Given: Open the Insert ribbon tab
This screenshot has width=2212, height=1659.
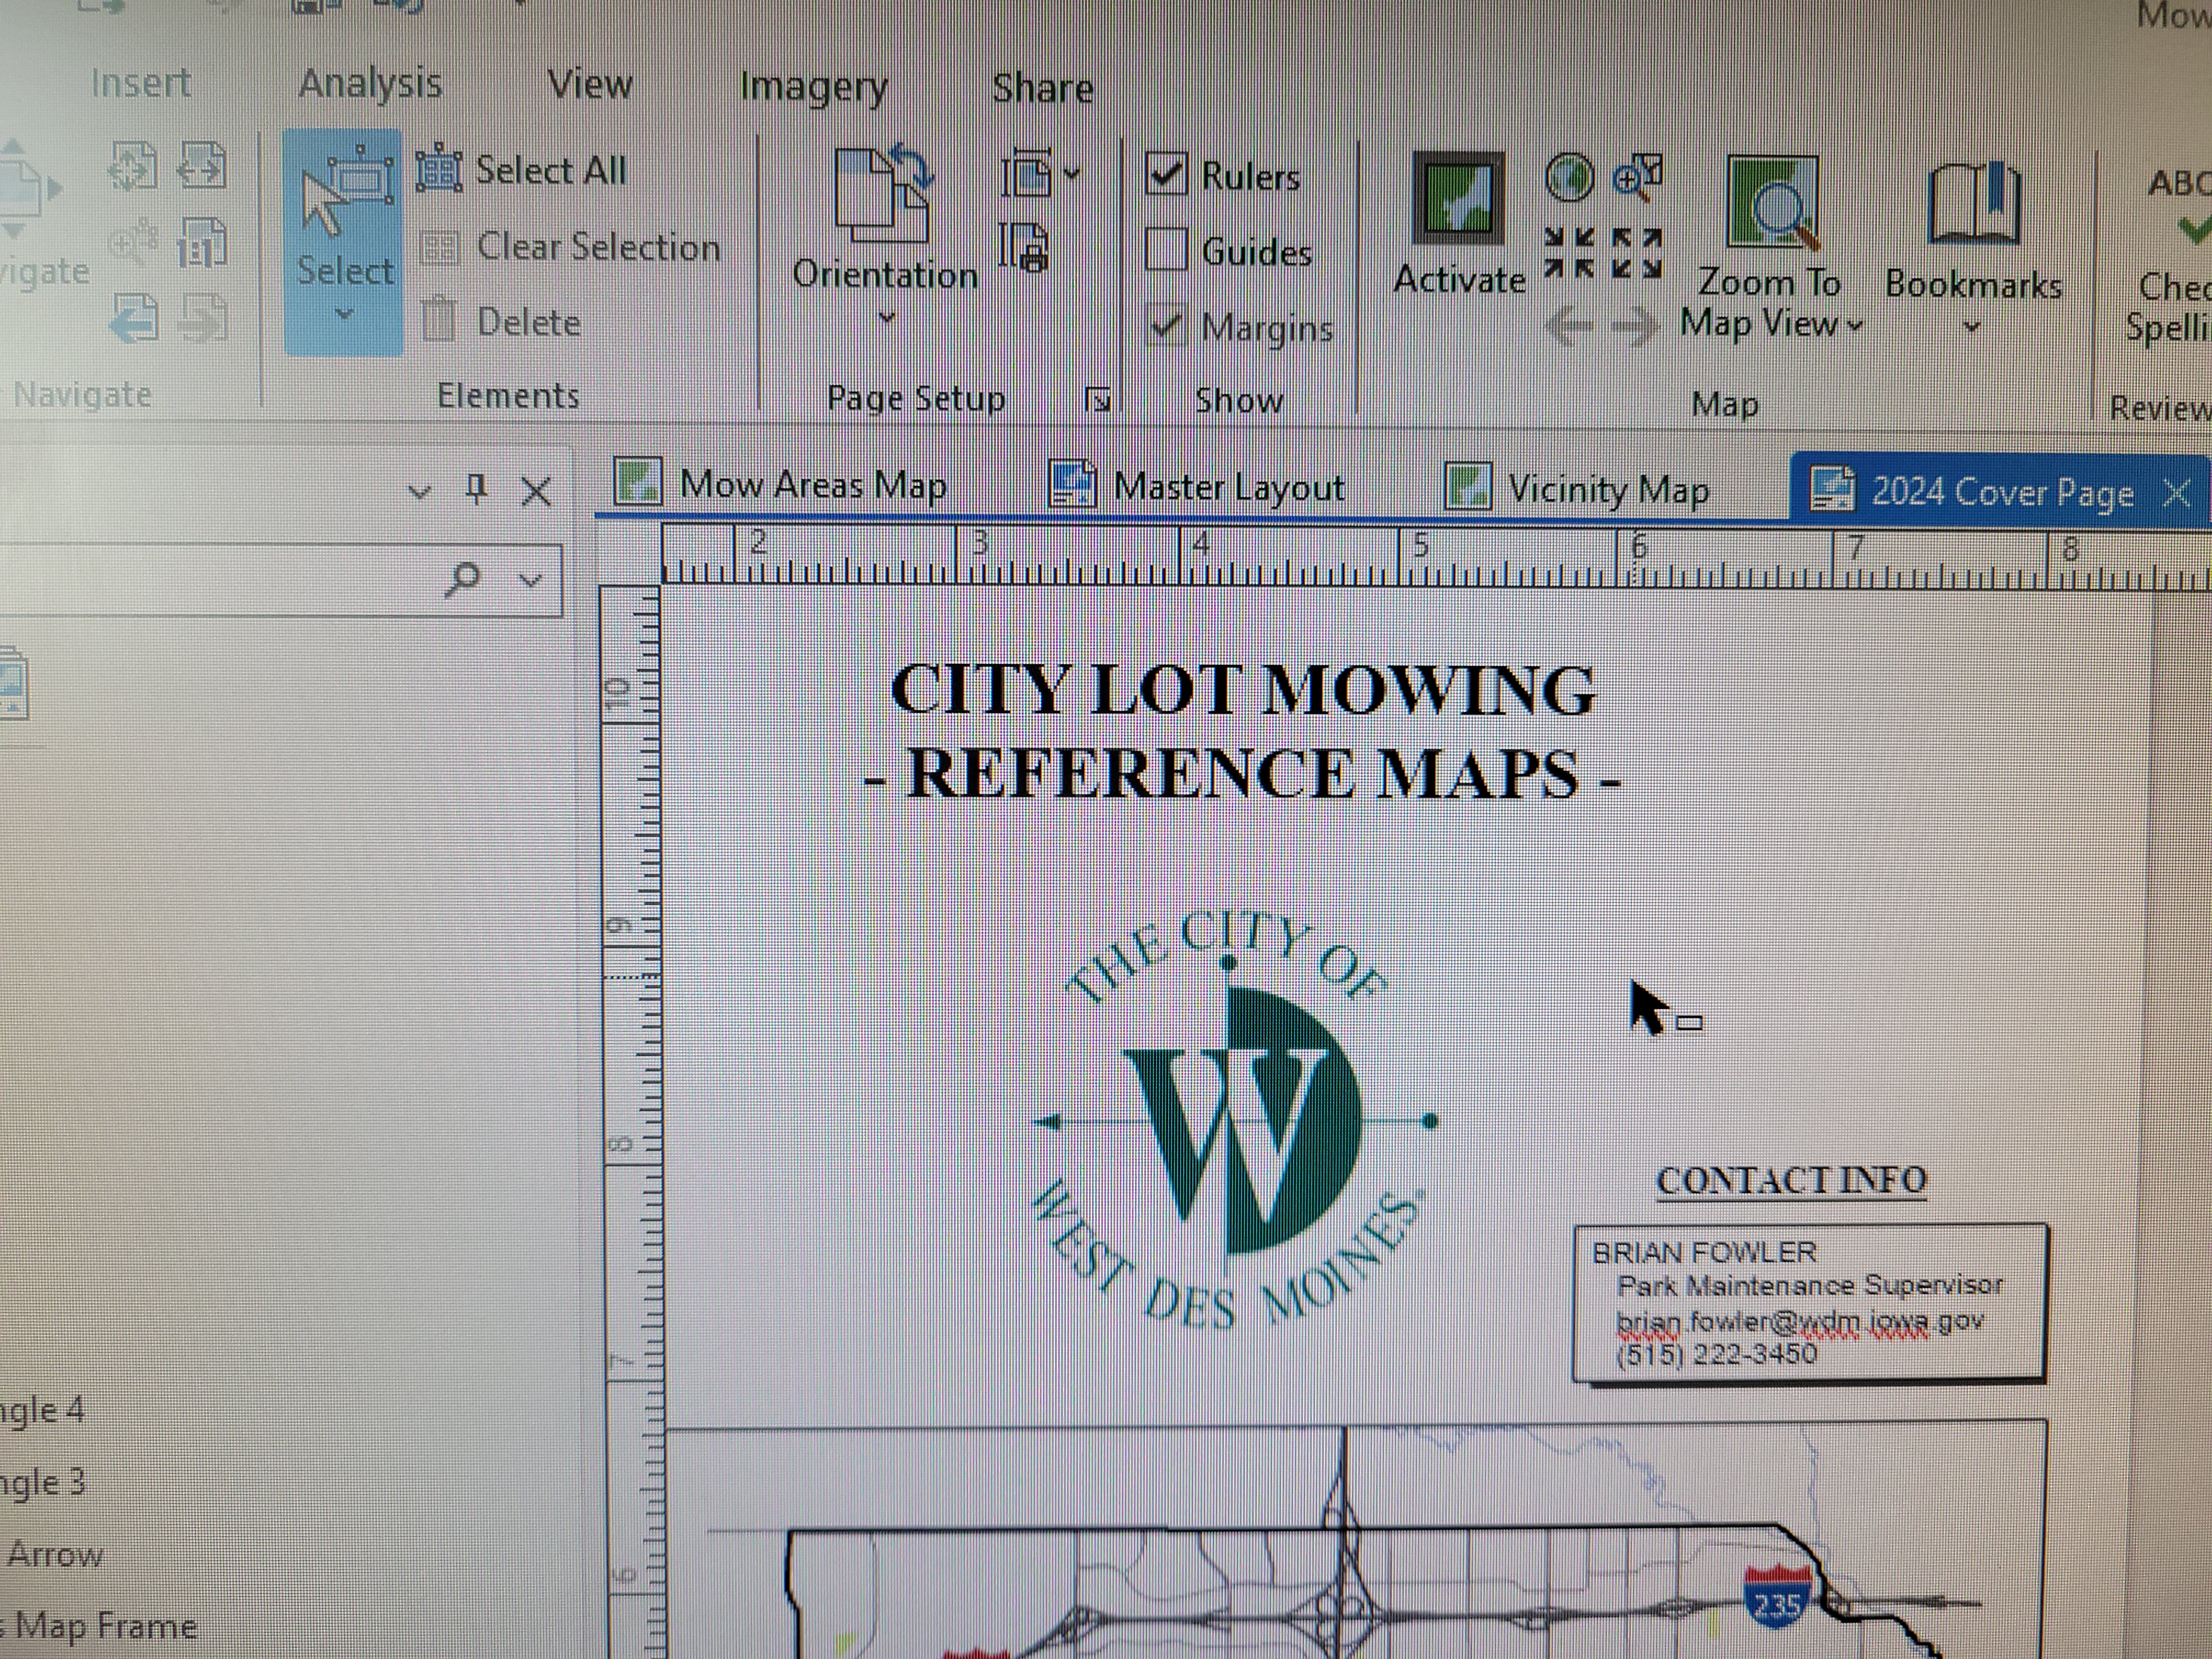Looking at the screenshot, I should (140, 82).
